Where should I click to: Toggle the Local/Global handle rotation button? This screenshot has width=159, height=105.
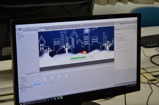(37, 28)
